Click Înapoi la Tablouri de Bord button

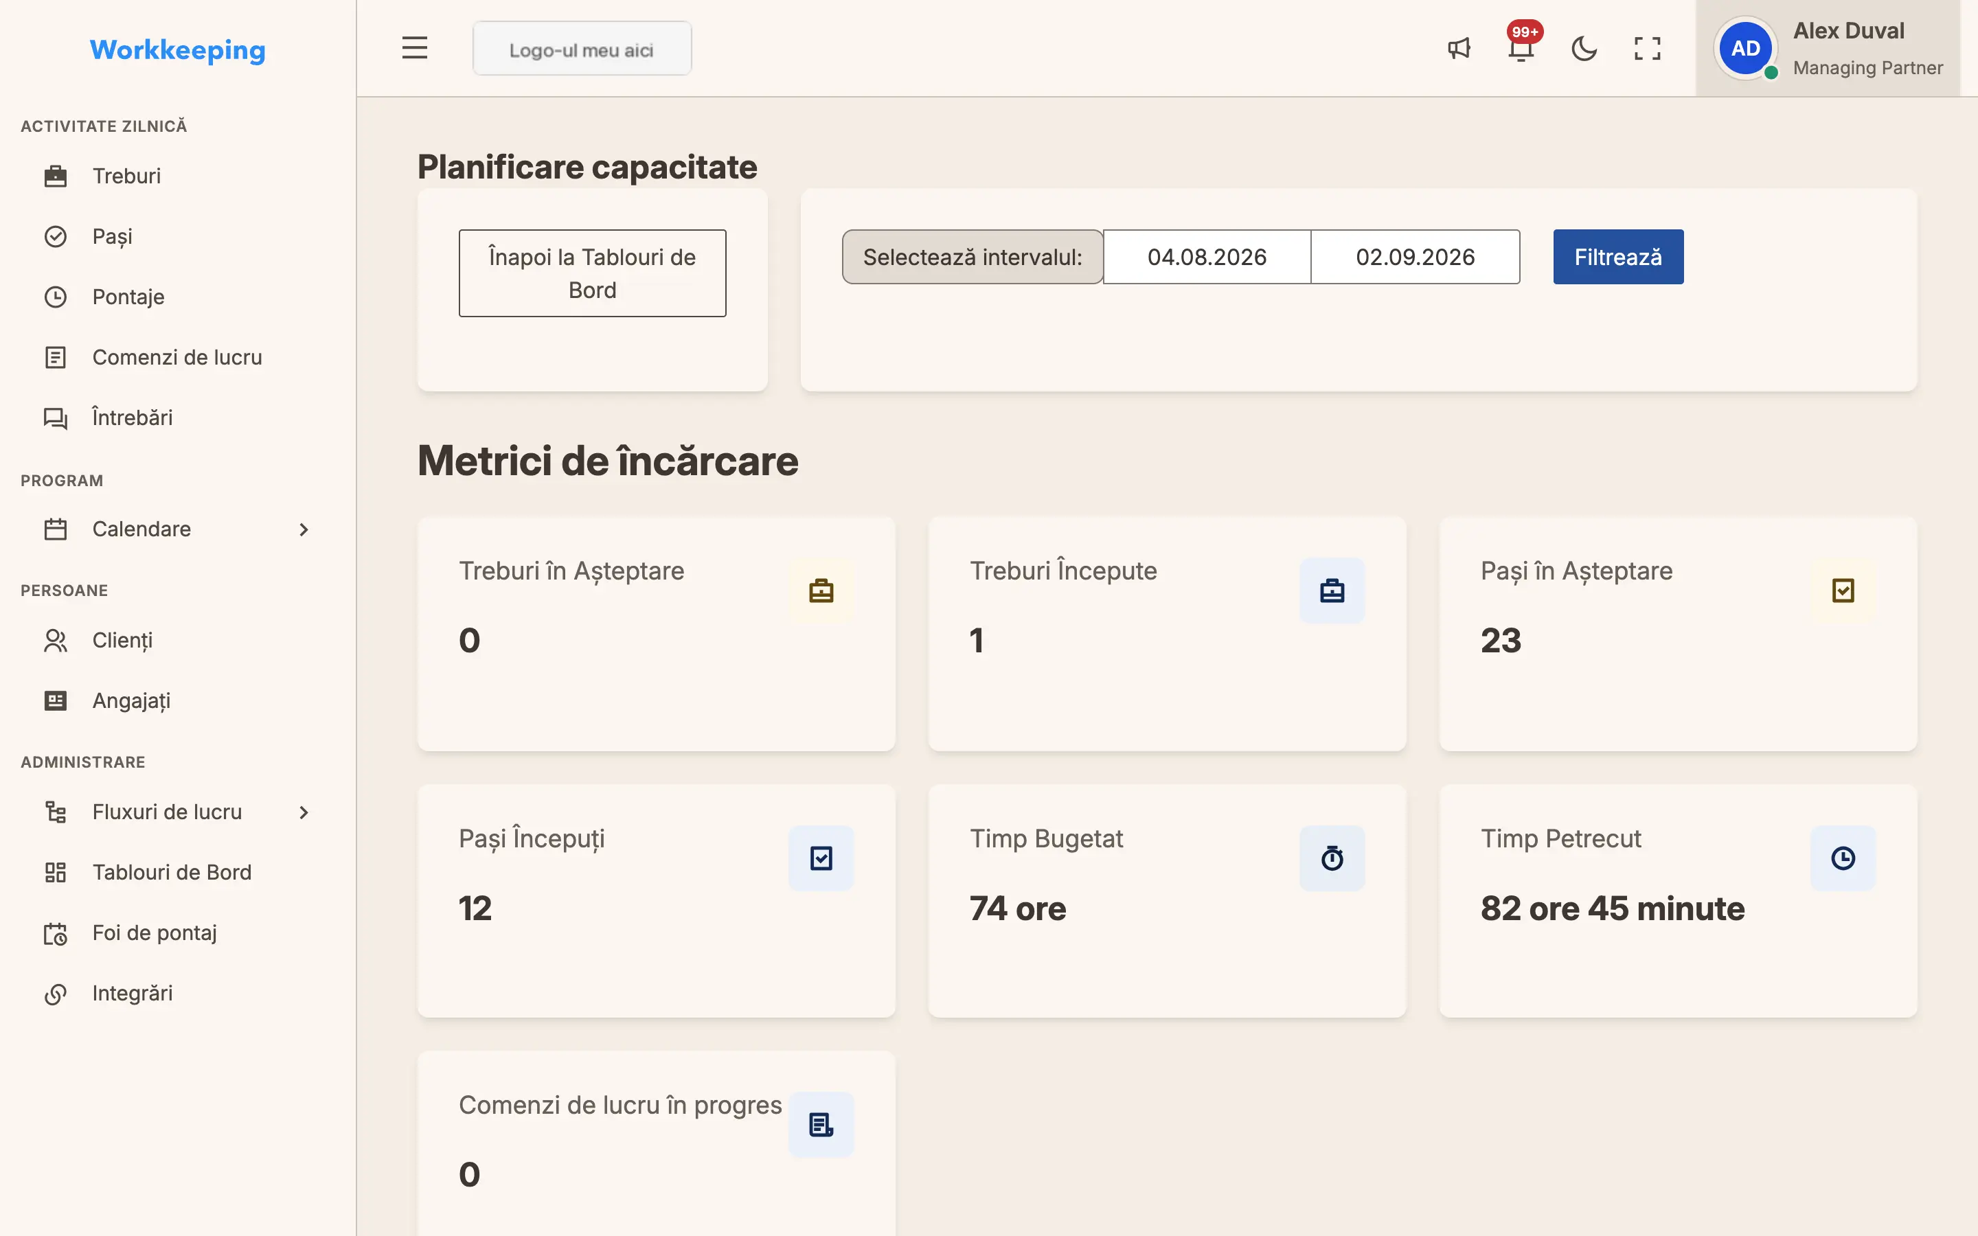[592, 273]
